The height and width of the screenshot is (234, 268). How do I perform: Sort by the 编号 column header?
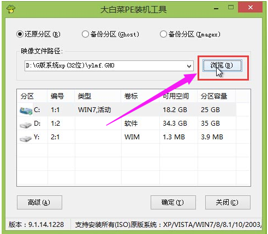pos(61,96)
